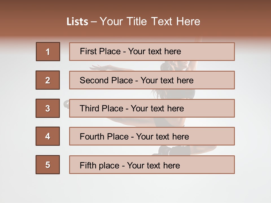The width and height of the screenshot is (271, 203).
Task: Click the dancer's torso between third and fourth bars
Action: [x=169, y=122]
